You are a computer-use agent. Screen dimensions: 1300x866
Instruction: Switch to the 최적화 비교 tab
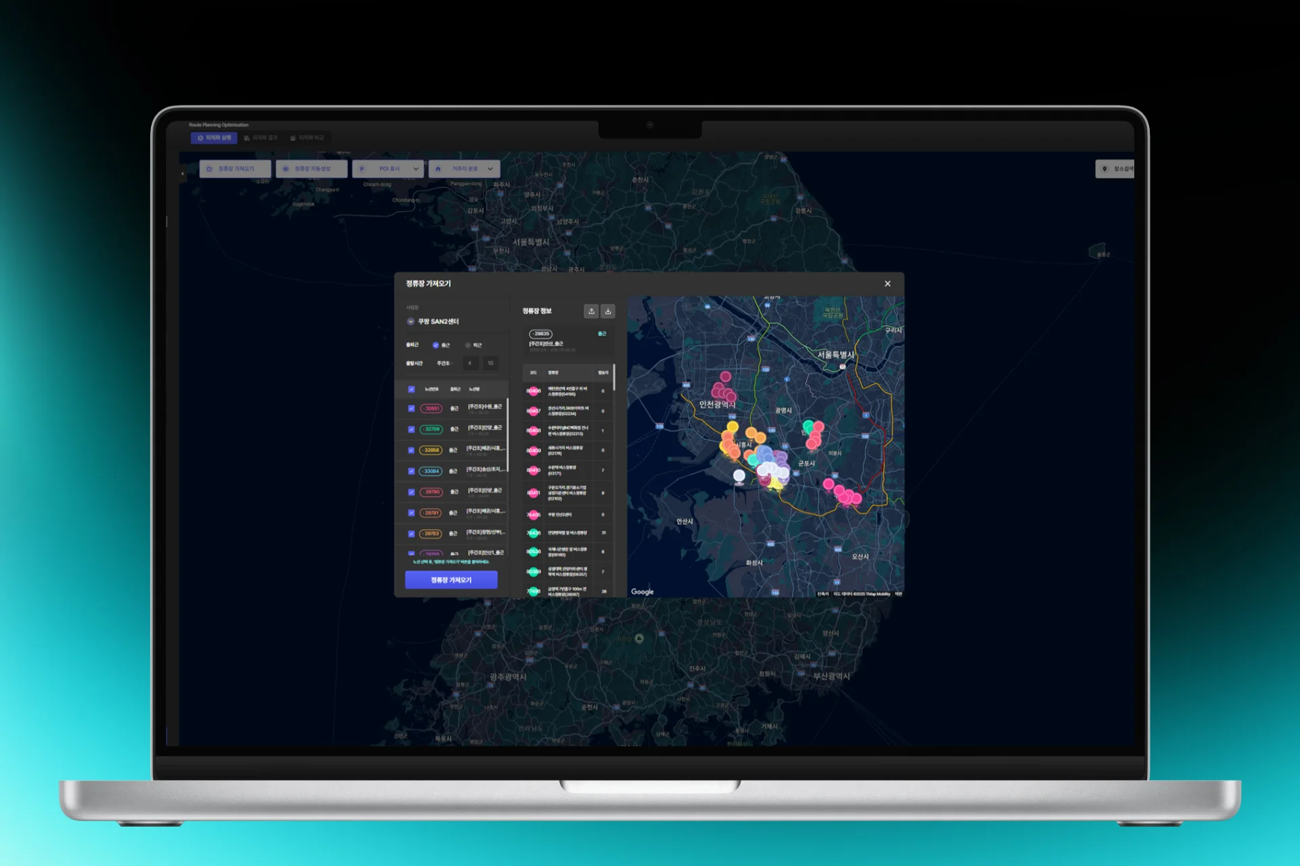pyautogui.click(x=307, y=138)
